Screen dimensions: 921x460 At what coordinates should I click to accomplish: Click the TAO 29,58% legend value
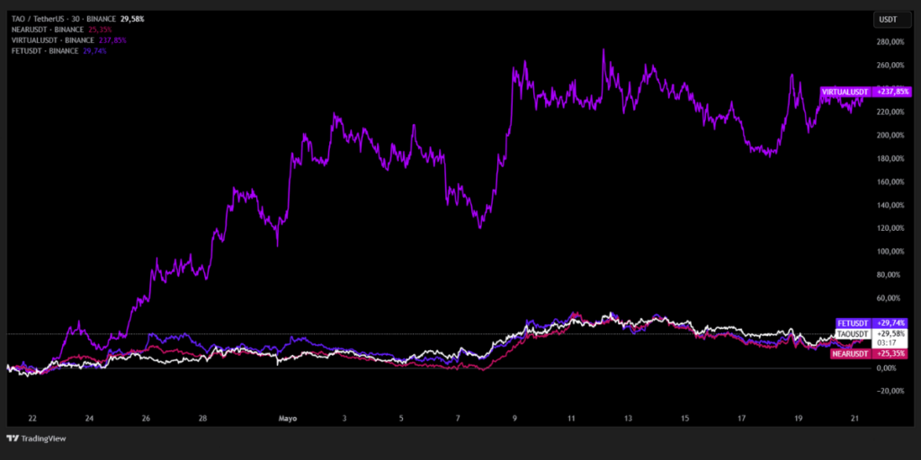(132, 19)
